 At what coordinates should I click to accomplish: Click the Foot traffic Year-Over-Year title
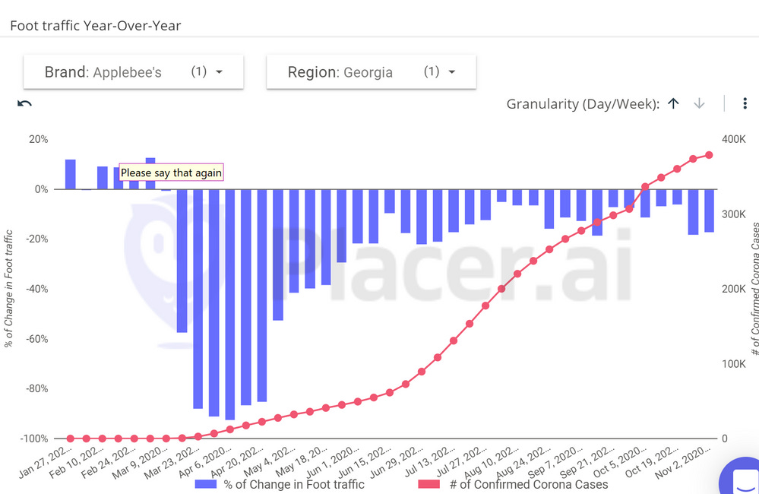(x=96, y=26)
